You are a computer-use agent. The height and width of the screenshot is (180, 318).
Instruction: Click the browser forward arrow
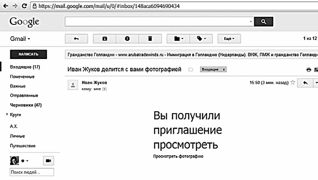(x=15, y=6)
